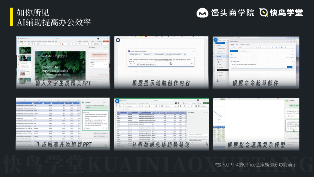Screen dimensions: 314x177
Task: Click the user avatar in PowerPoint title bar
Action: [x=98, y=38]
